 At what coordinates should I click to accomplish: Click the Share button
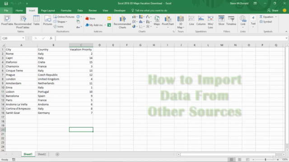273,10
